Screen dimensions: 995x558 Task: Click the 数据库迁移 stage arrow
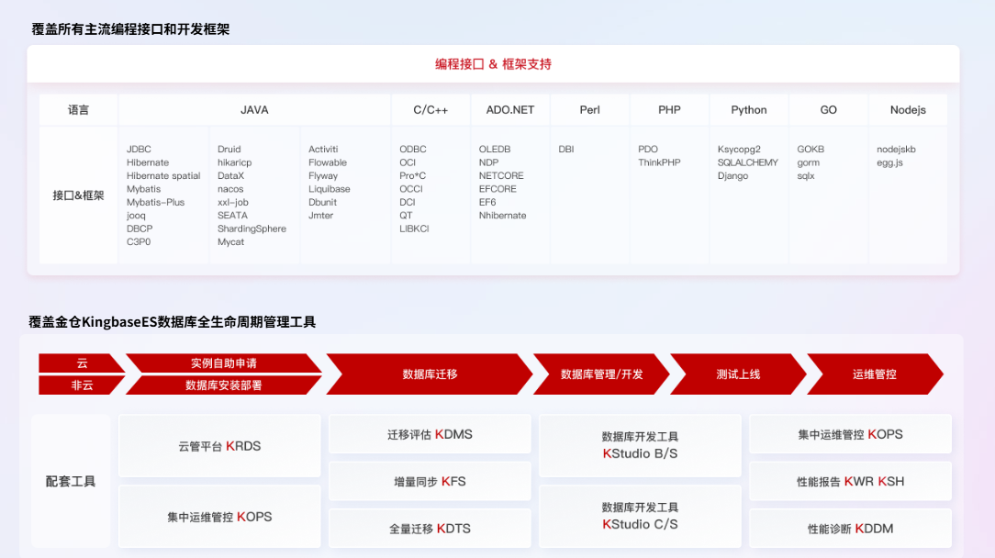430,374
